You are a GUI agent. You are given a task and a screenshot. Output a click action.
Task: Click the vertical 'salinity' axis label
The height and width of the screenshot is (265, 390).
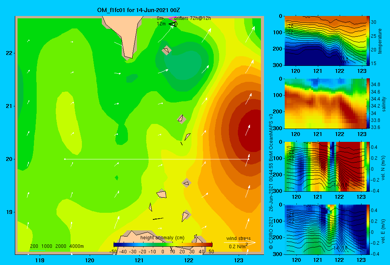coord(384,104)
